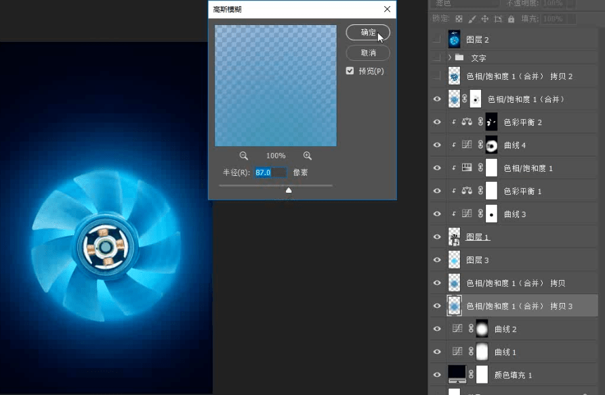The image size is (605, 395).
Task: Click the lock image pixels brush icon
Action: 472,19
